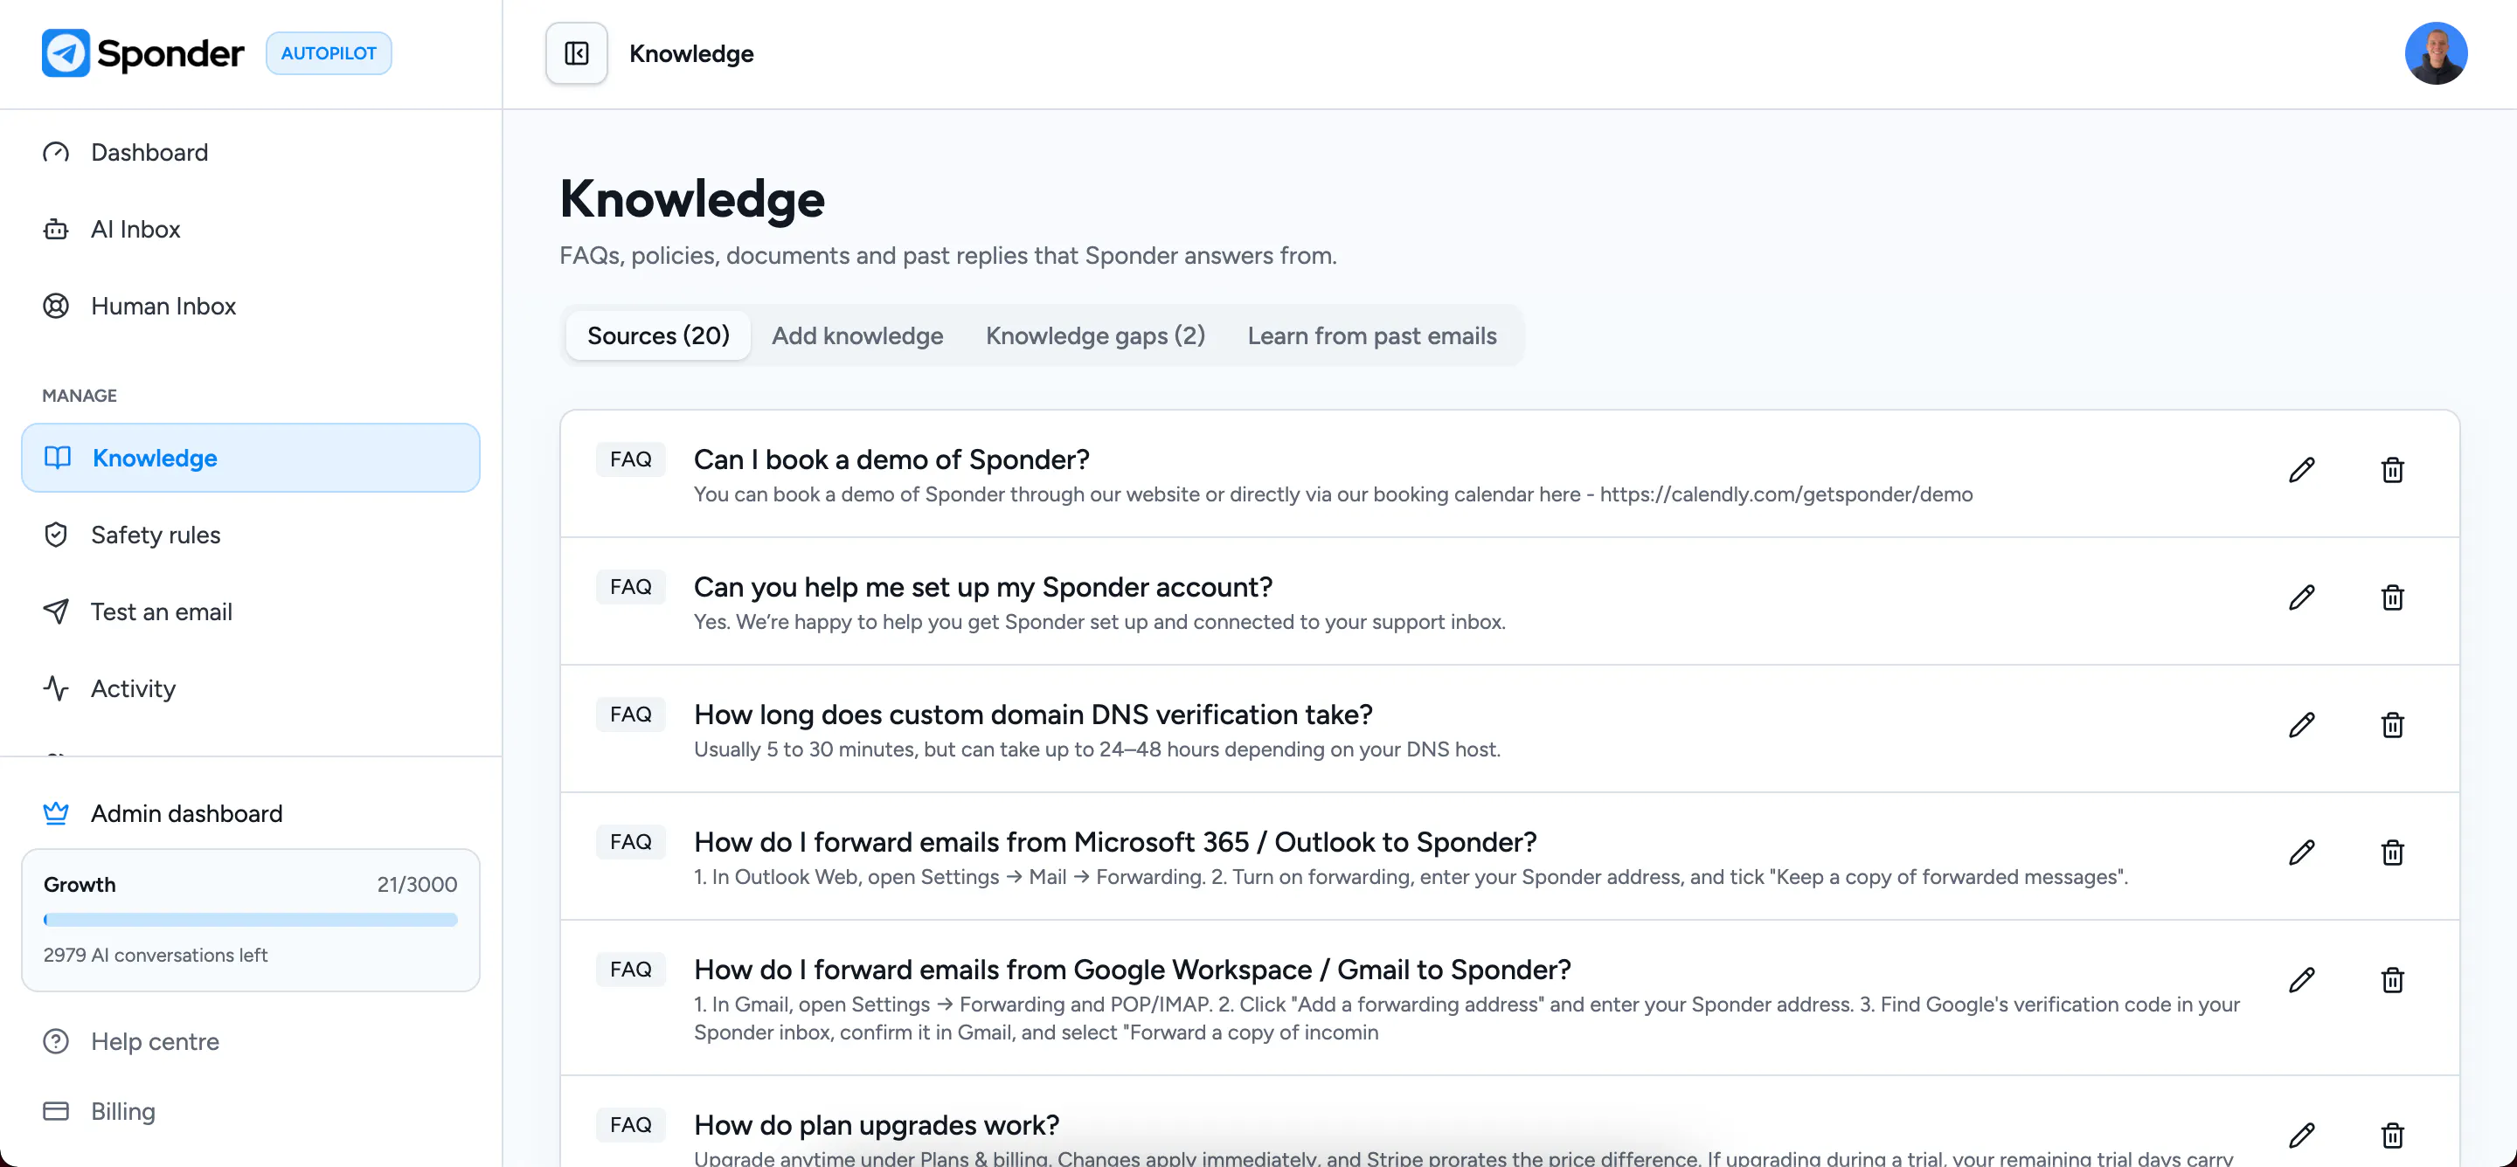Viewport: 2517px width, 1167px height.
Task: Delete the Google Workspace / Gmail forwarding FAQ
Action: click(x=2392, y=979)
